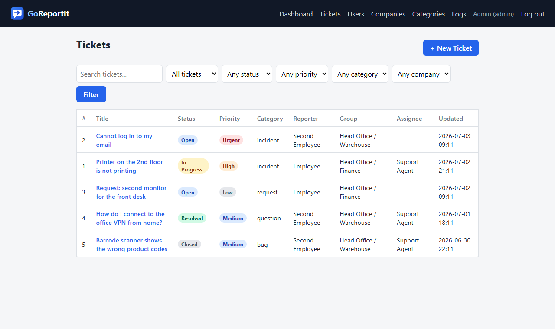The height and width of the screenshot is (329, 555).
Task: Click the date 2026-07-02 21:11
Action: (x=454, y=166)
